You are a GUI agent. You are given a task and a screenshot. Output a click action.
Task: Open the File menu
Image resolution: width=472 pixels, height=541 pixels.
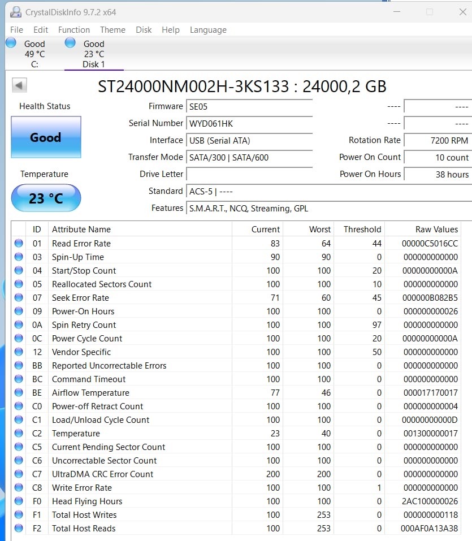[x=16, y=30]
